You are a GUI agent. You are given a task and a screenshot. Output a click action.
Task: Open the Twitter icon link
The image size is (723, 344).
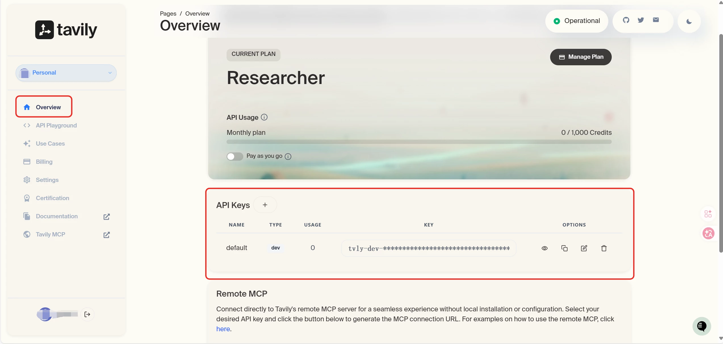point(641,20)
